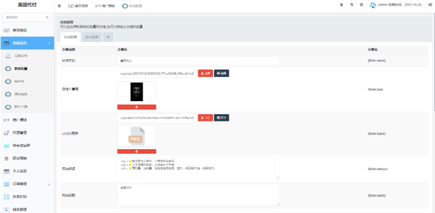Click the red upload button in the LOGO row
435x213 pixels.
[x=205, y=118]
